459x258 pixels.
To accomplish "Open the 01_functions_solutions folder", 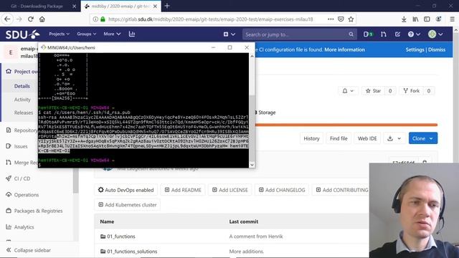I will 132,252.
